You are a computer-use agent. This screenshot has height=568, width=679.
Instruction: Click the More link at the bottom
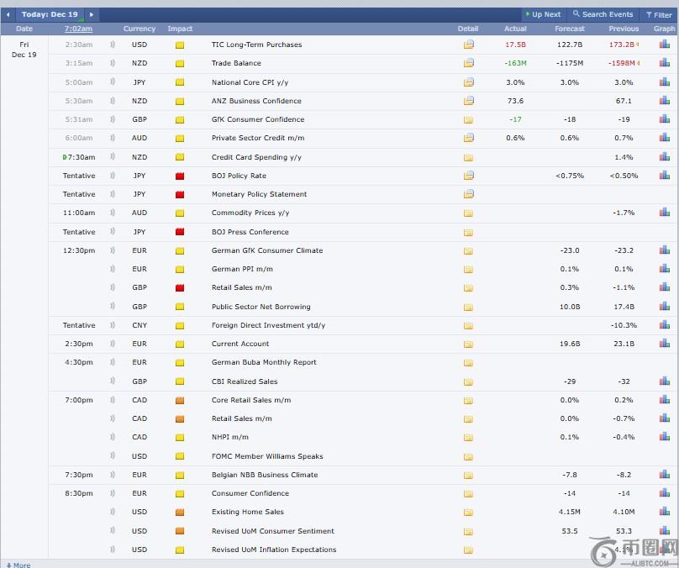[x=18, y=565]
